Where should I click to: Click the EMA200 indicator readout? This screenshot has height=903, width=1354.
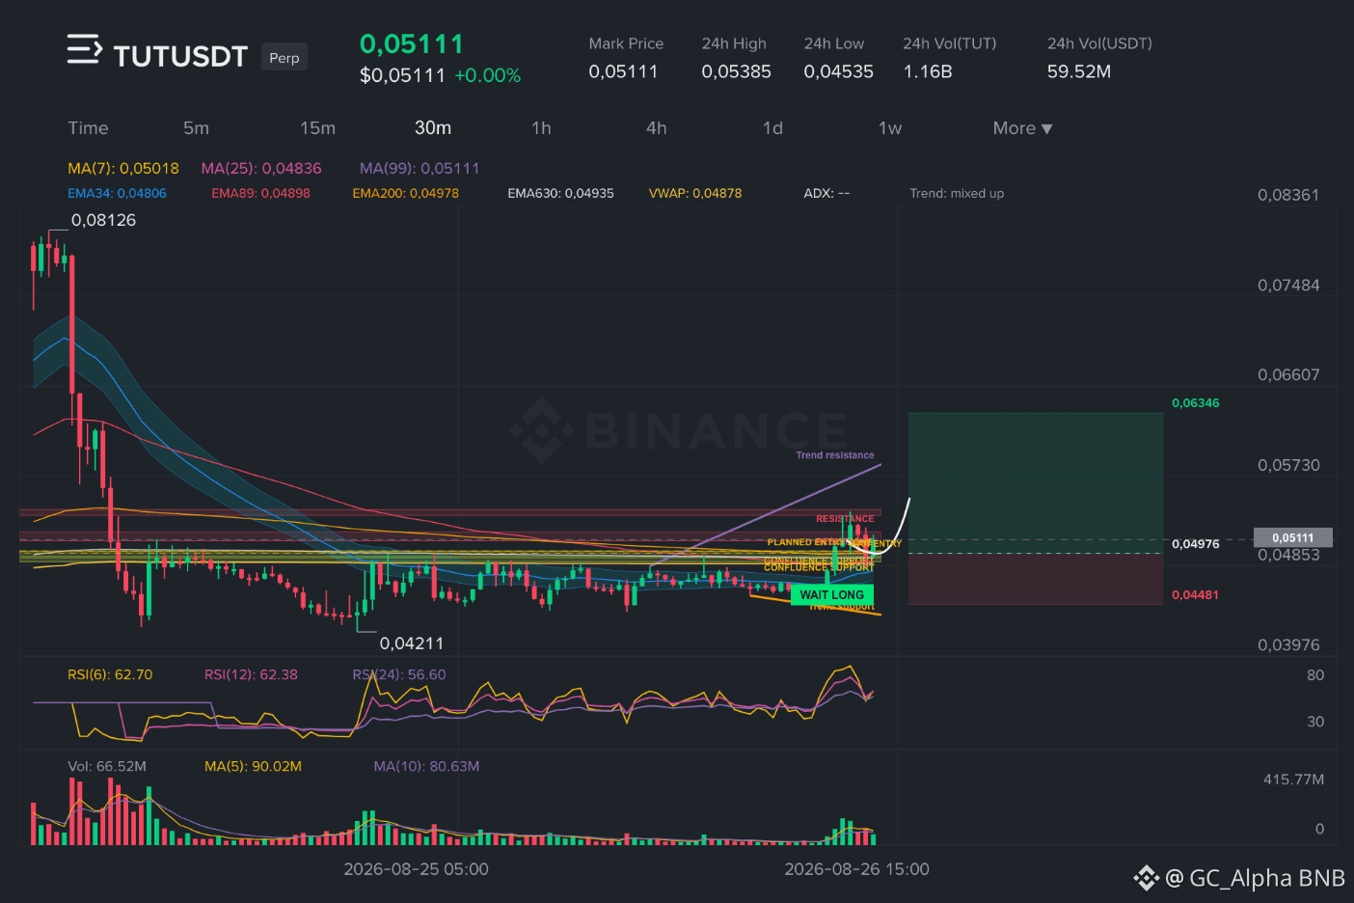pos(405,194)
